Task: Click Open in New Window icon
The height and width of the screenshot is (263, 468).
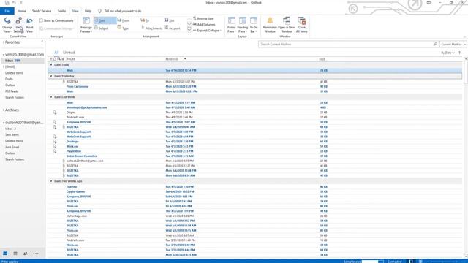Action: coord(286,21)
